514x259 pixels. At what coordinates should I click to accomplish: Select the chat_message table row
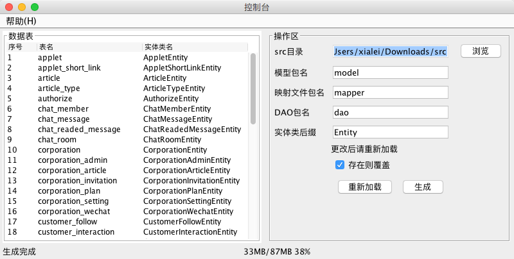point(63,119)
